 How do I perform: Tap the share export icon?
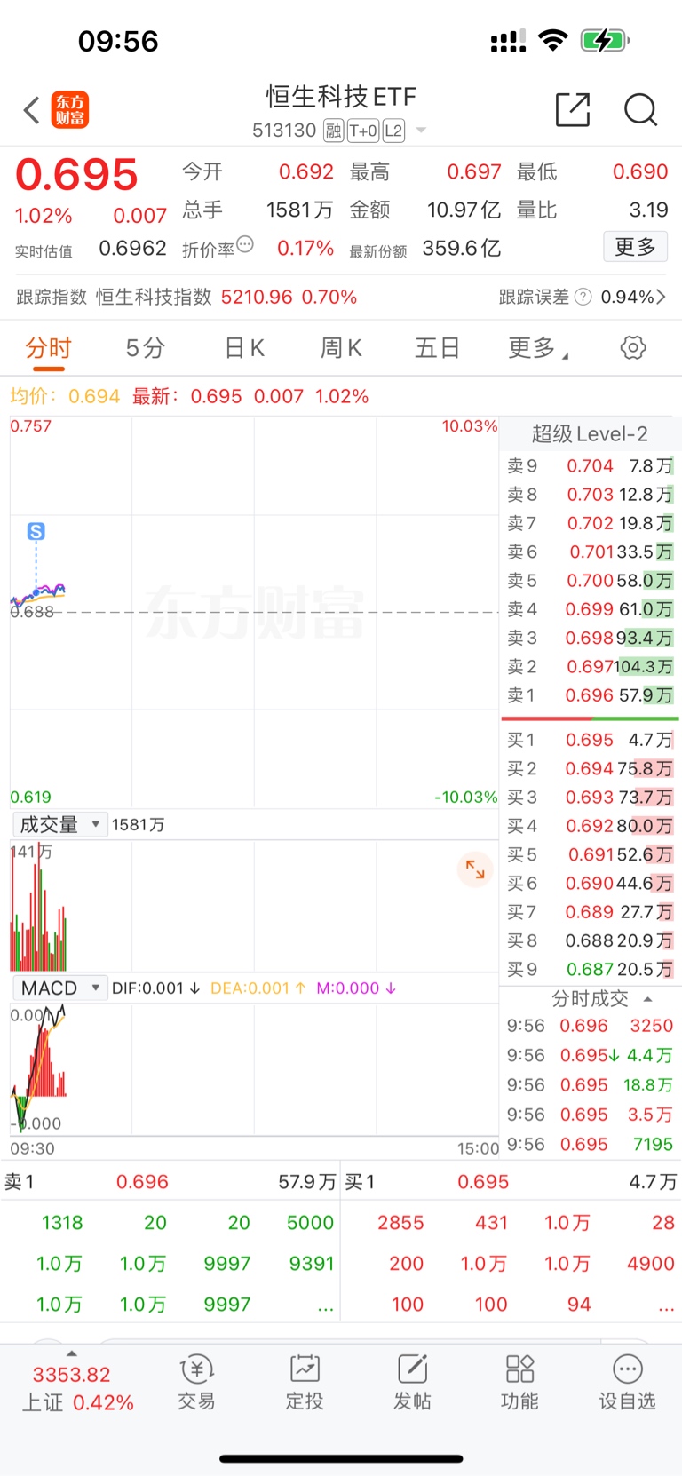(x=573, y=109)
